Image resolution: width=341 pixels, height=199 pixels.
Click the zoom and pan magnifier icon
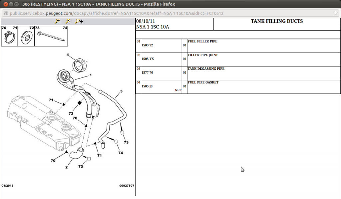(79, 21)
